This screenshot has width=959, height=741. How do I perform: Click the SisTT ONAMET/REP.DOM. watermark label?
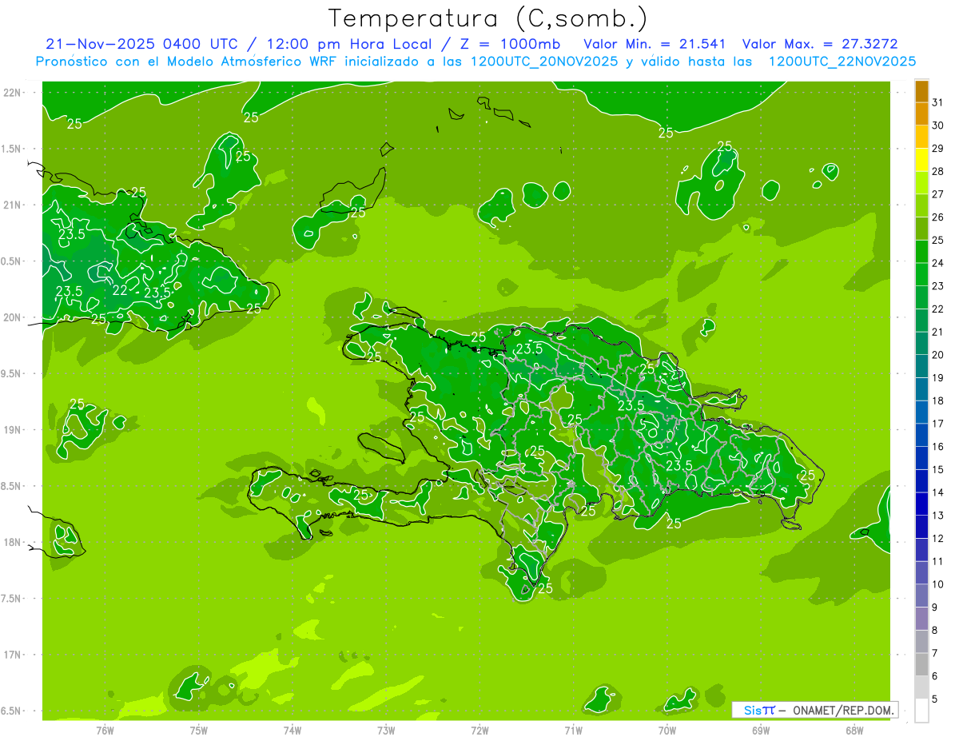coord(815,710)
